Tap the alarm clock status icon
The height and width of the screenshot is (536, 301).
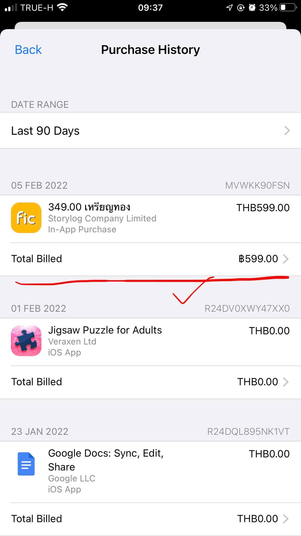pyautogui.click(x=252, y=8)
